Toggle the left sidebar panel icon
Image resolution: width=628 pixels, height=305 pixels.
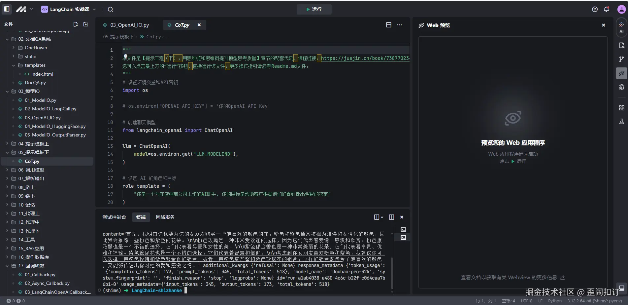point(7,9)
